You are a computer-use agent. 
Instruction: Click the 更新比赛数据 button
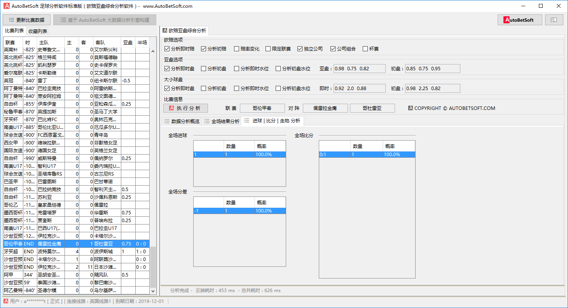click(26, 20)
